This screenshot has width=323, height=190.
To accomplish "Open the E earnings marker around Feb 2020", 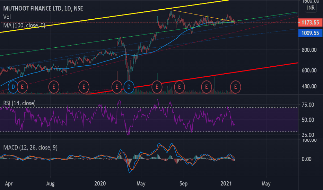I will pos(117,87).
